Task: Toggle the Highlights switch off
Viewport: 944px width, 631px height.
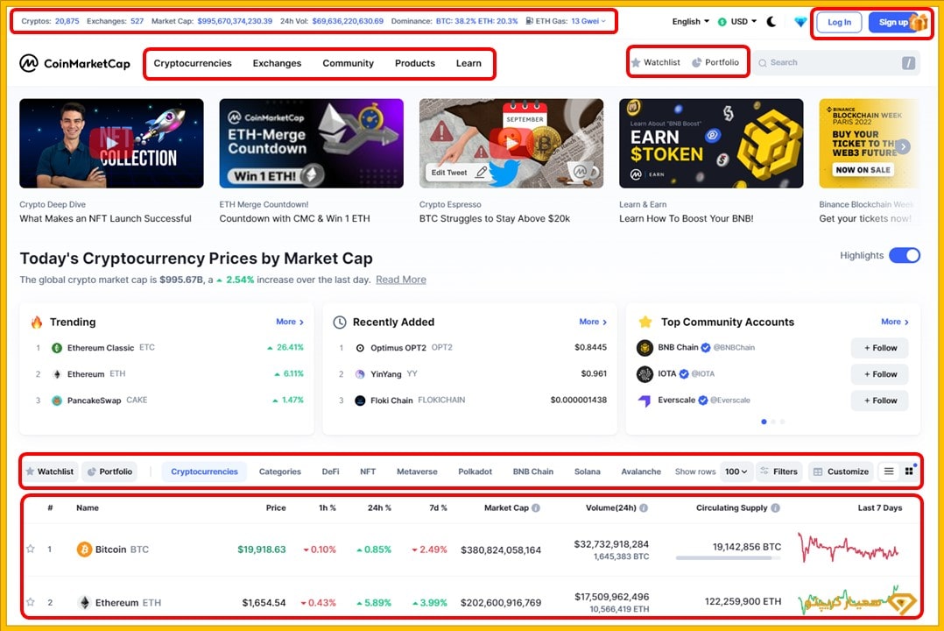Action: point(905,256)
